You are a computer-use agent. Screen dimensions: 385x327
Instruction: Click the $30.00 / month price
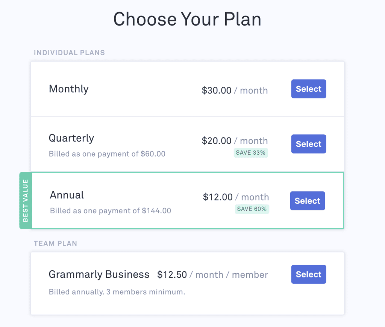tap(235, 90)
